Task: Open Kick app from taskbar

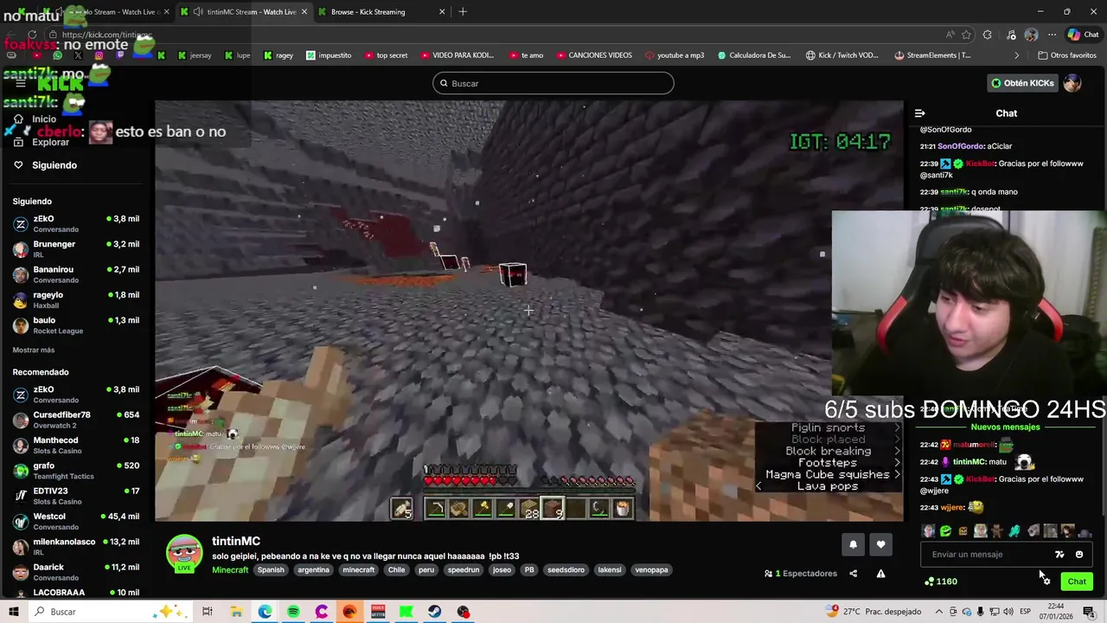Action: (406, 612)
